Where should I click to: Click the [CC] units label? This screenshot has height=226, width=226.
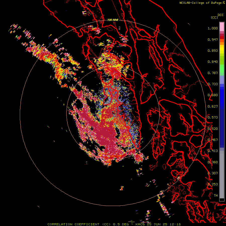[x=214, y=17]
